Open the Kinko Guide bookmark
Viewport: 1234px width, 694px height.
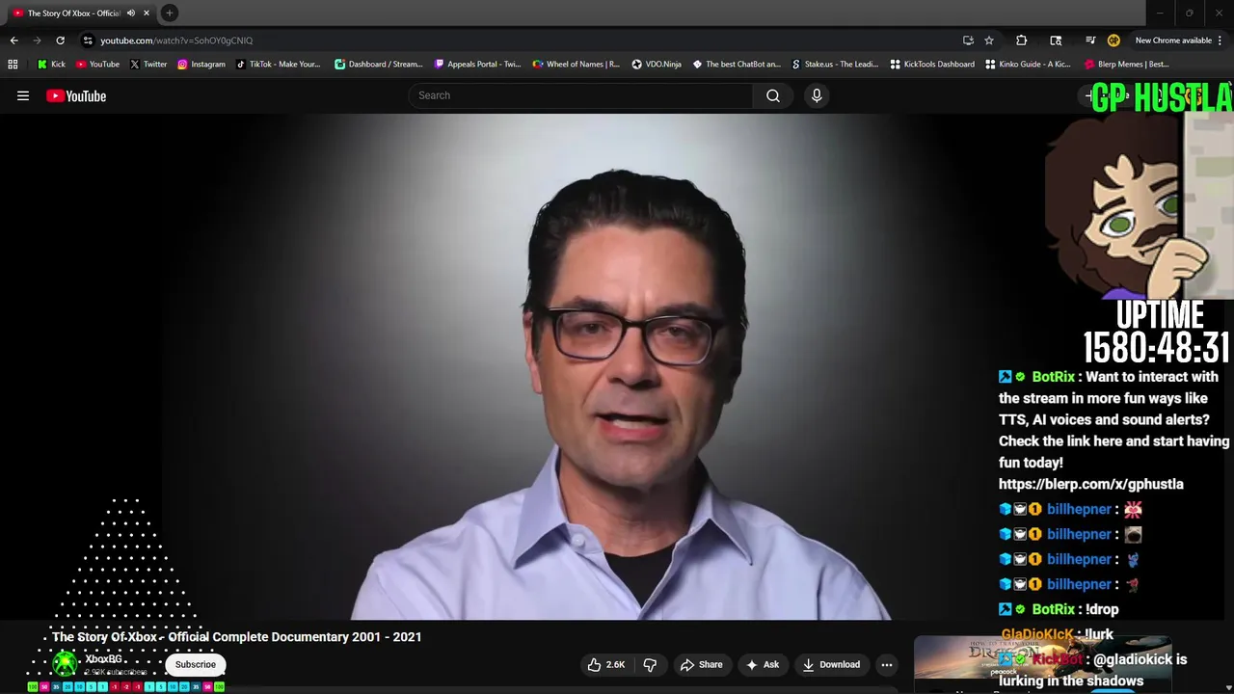point(1029,65)
